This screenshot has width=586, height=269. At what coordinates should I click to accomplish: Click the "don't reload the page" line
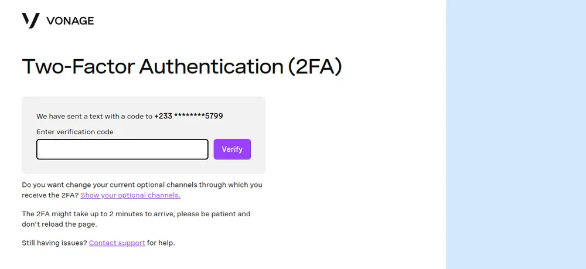pyautogui.click(x=59, y=224)
